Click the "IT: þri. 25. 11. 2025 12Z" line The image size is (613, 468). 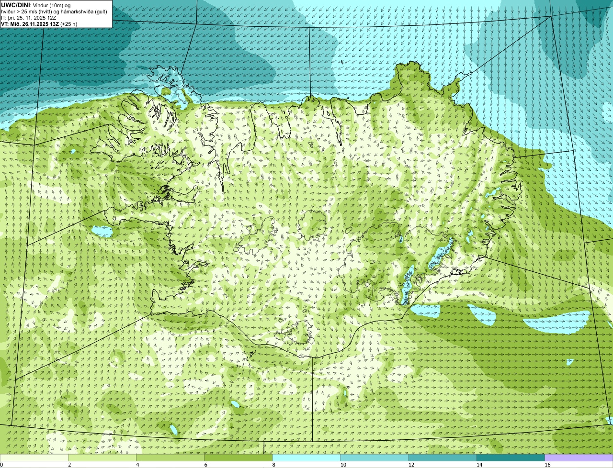pyautogui.click(x=29, y=18)
